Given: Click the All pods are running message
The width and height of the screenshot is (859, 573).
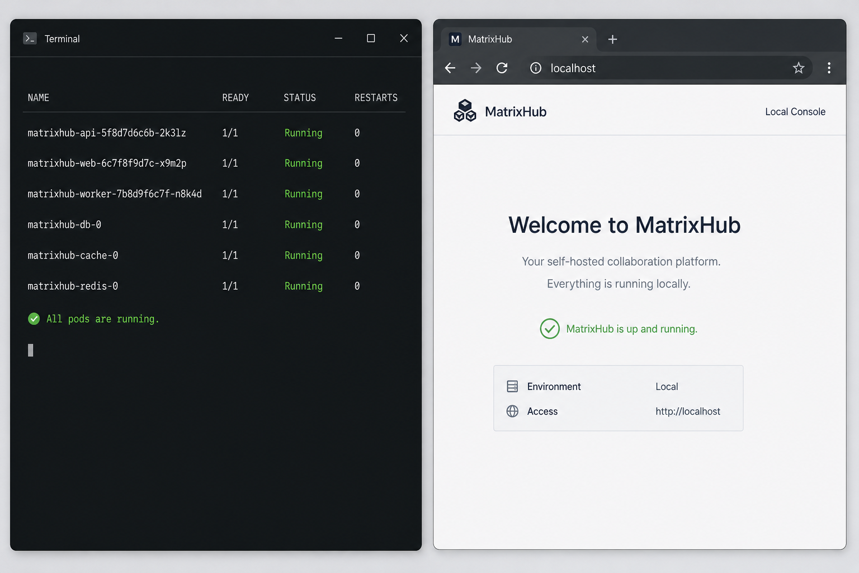Looking at the screenshot, I should [x=103, y=319].
